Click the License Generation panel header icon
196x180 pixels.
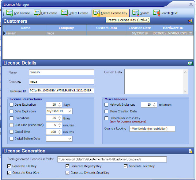pos(190,151)
